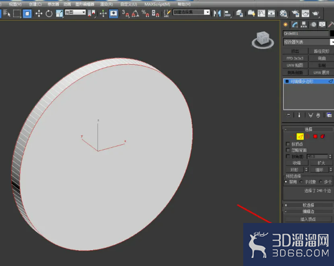Enable the 按顶点 By Vertex checkbox

click(288, 144)
